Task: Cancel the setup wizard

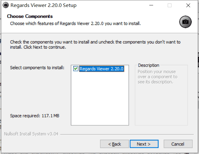Action: pyautogui.click(x=178, y=144)
